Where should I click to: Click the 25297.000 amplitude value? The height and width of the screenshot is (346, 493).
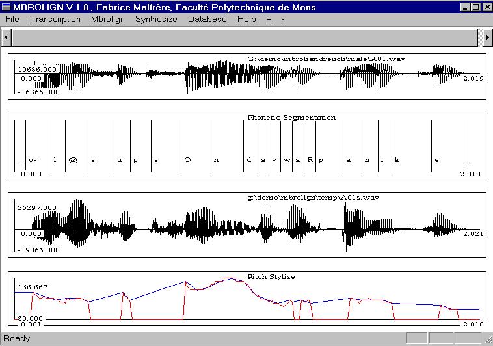pos(37,208)
